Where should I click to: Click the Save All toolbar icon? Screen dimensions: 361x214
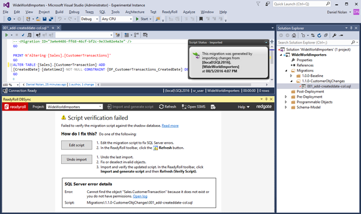click(51, 19)
